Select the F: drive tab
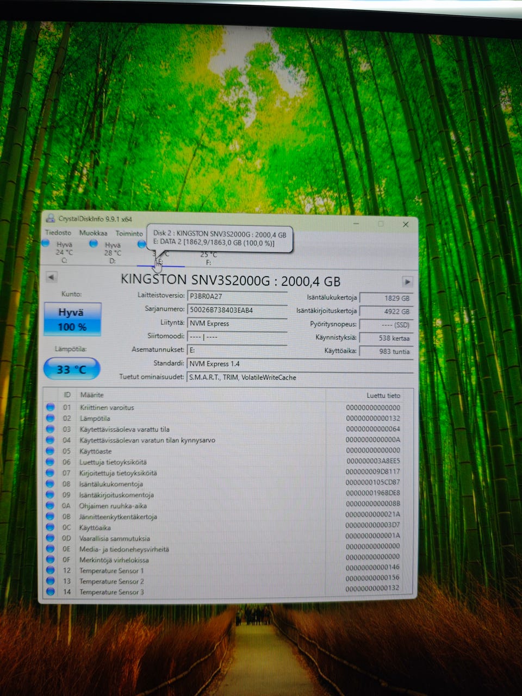Image resolution: width=522 pixels, height=696 pixels. tap(208, 258)
